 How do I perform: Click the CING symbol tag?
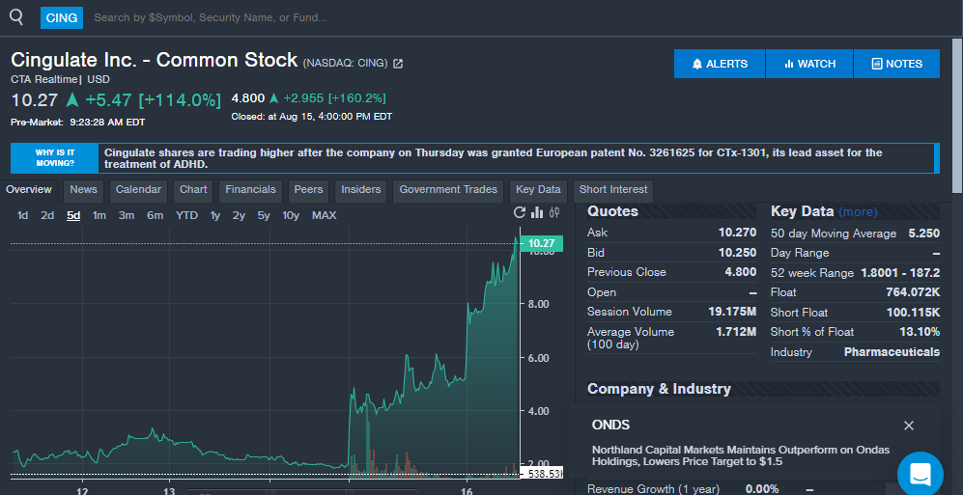coord(62,17)
